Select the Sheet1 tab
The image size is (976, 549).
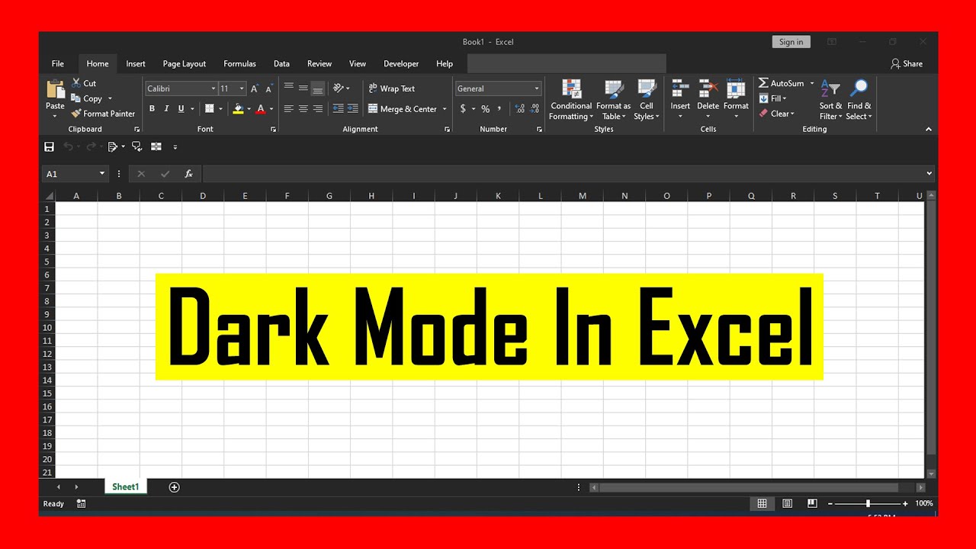[126, 486]
